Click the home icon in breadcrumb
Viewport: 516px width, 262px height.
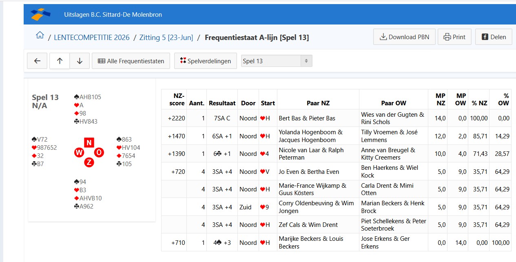[40, 36]
